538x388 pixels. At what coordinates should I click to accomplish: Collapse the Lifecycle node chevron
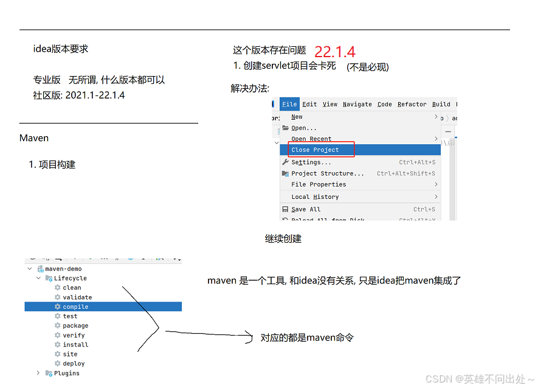coord(38,278)
